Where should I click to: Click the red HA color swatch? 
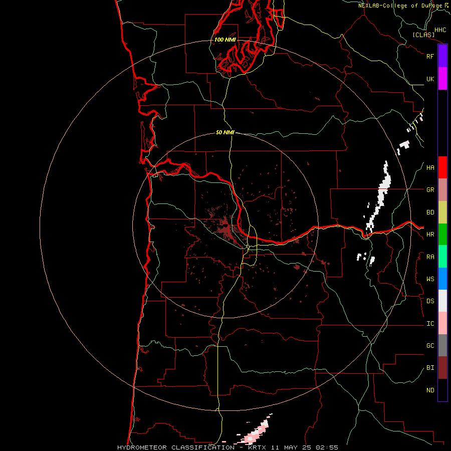point(442,167)
